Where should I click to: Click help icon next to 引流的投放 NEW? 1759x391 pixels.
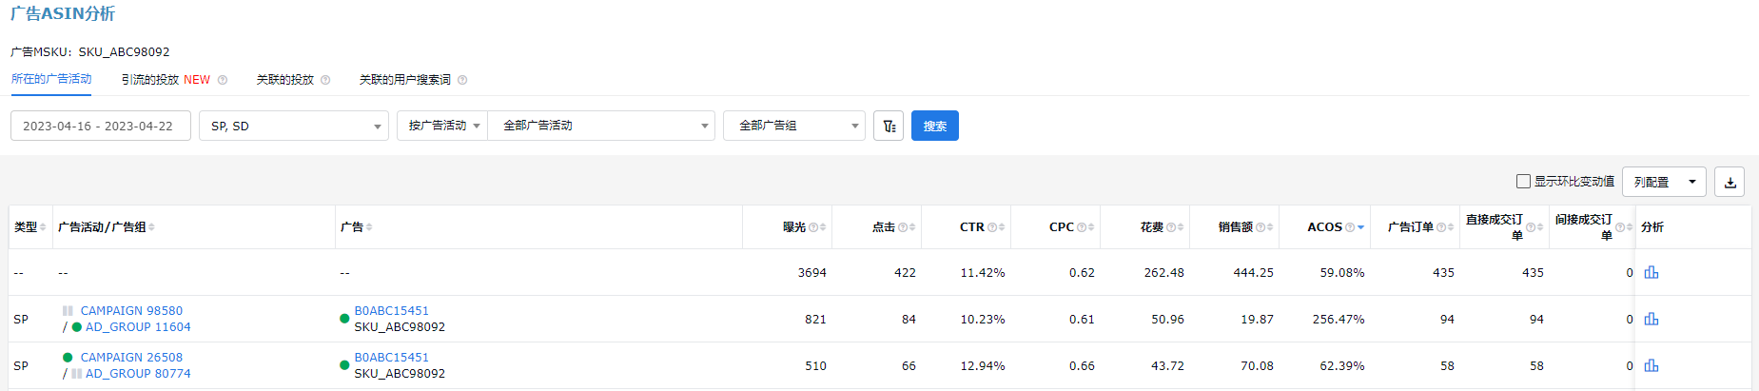coord(223,80)
